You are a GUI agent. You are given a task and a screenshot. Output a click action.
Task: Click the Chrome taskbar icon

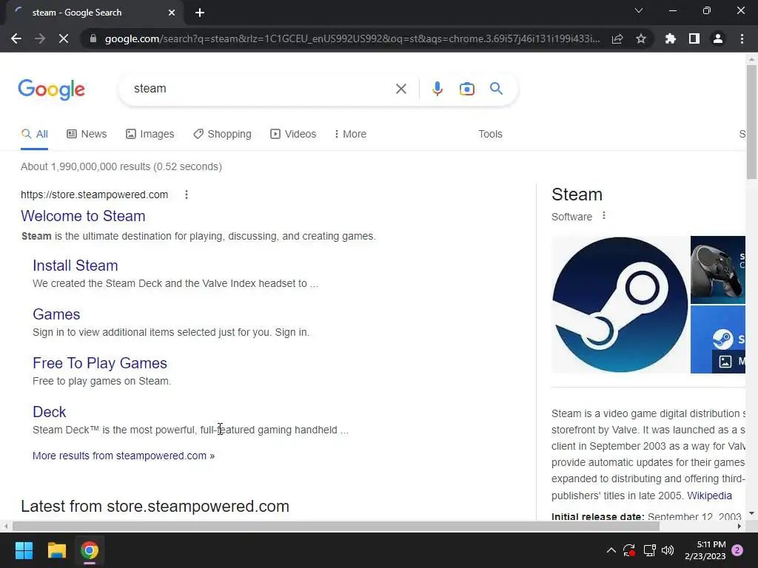[90, 550]
